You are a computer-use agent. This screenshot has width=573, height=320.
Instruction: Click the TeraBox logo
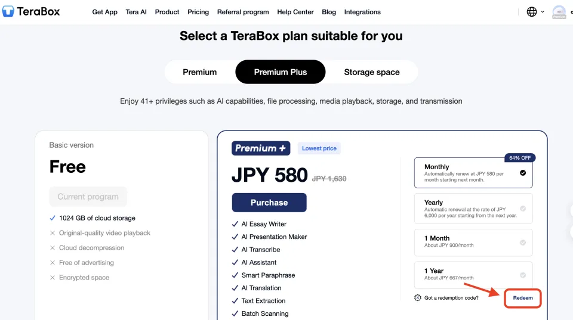tap(31, 11)
